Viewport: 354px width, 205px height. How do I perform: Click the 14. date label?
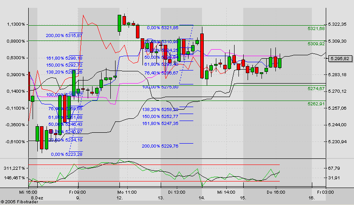tap(202, 198)
